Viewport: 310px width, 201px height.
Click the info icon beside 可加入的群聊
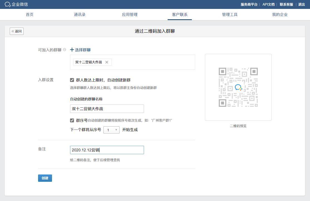[x=65, y=50]
